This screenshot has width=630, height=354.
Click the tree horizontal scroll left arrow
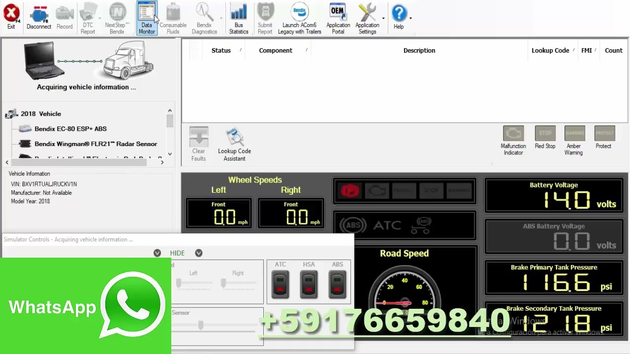(x=7, y=162)
